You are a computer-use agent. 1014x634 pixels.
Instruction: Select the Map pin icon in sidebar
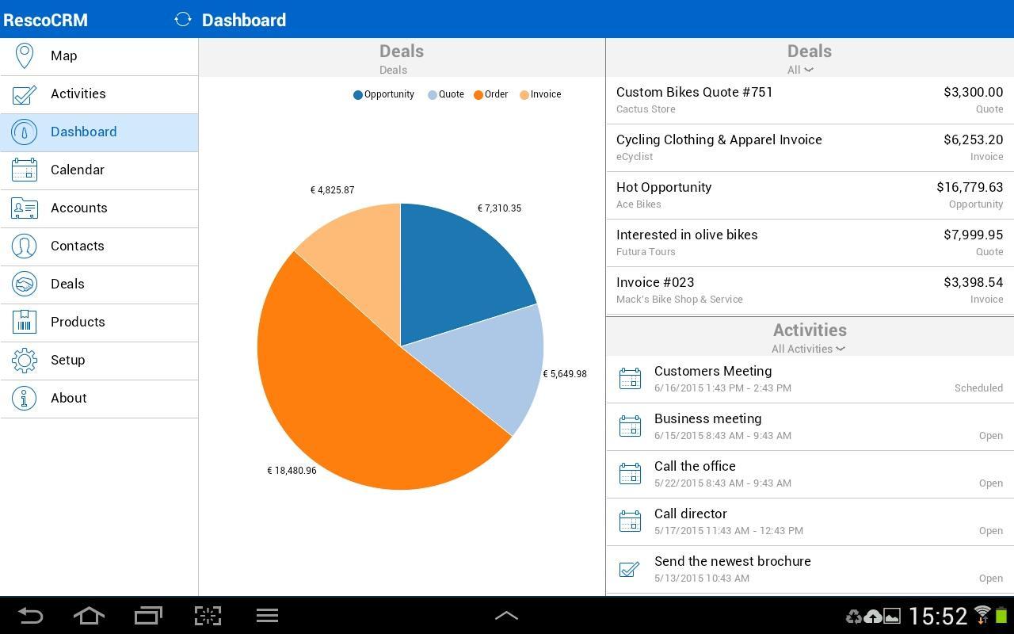pyautogui.click(x=24, y=55)
